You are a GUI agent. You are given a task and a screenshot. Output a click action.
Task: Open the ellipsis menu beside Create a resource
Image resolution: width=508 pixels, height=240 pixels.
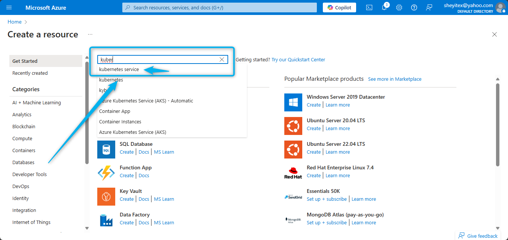[90, 34]
